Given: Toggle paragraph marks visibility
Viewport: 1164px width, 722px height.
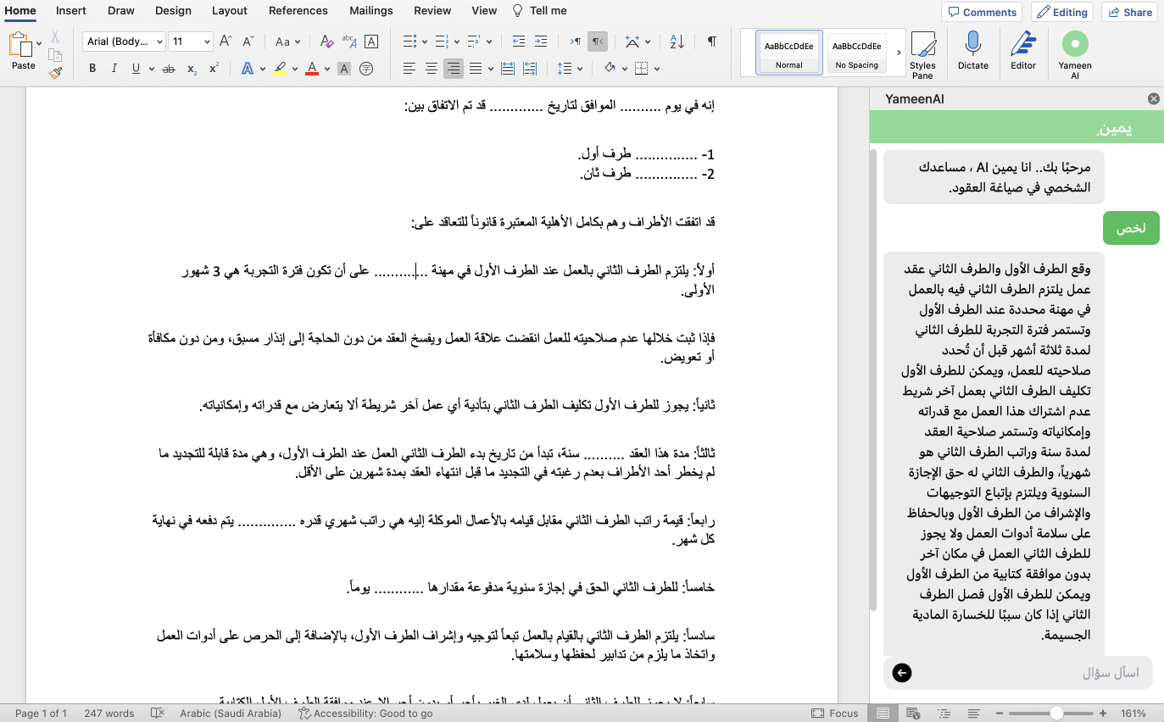Looking at the screenshot, I should [711, 42].
